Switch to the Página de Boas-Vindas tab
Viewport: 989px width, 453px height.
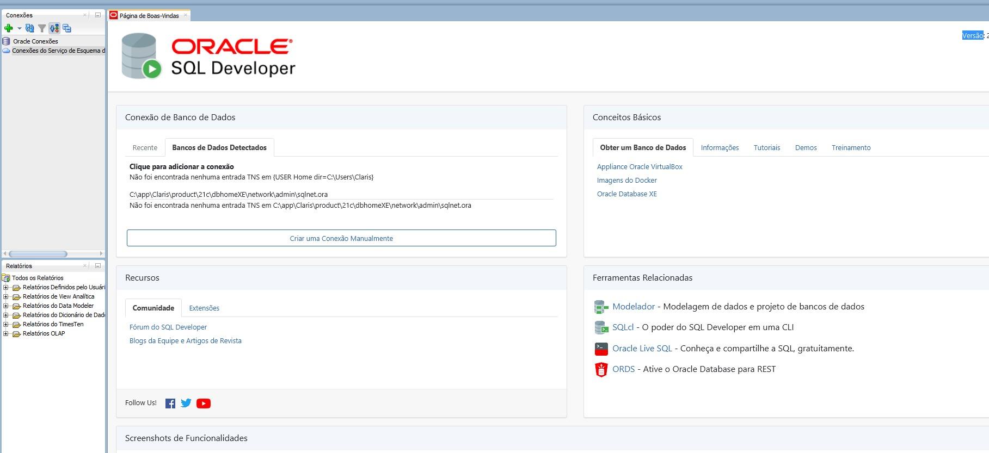(x=149, y=16)
